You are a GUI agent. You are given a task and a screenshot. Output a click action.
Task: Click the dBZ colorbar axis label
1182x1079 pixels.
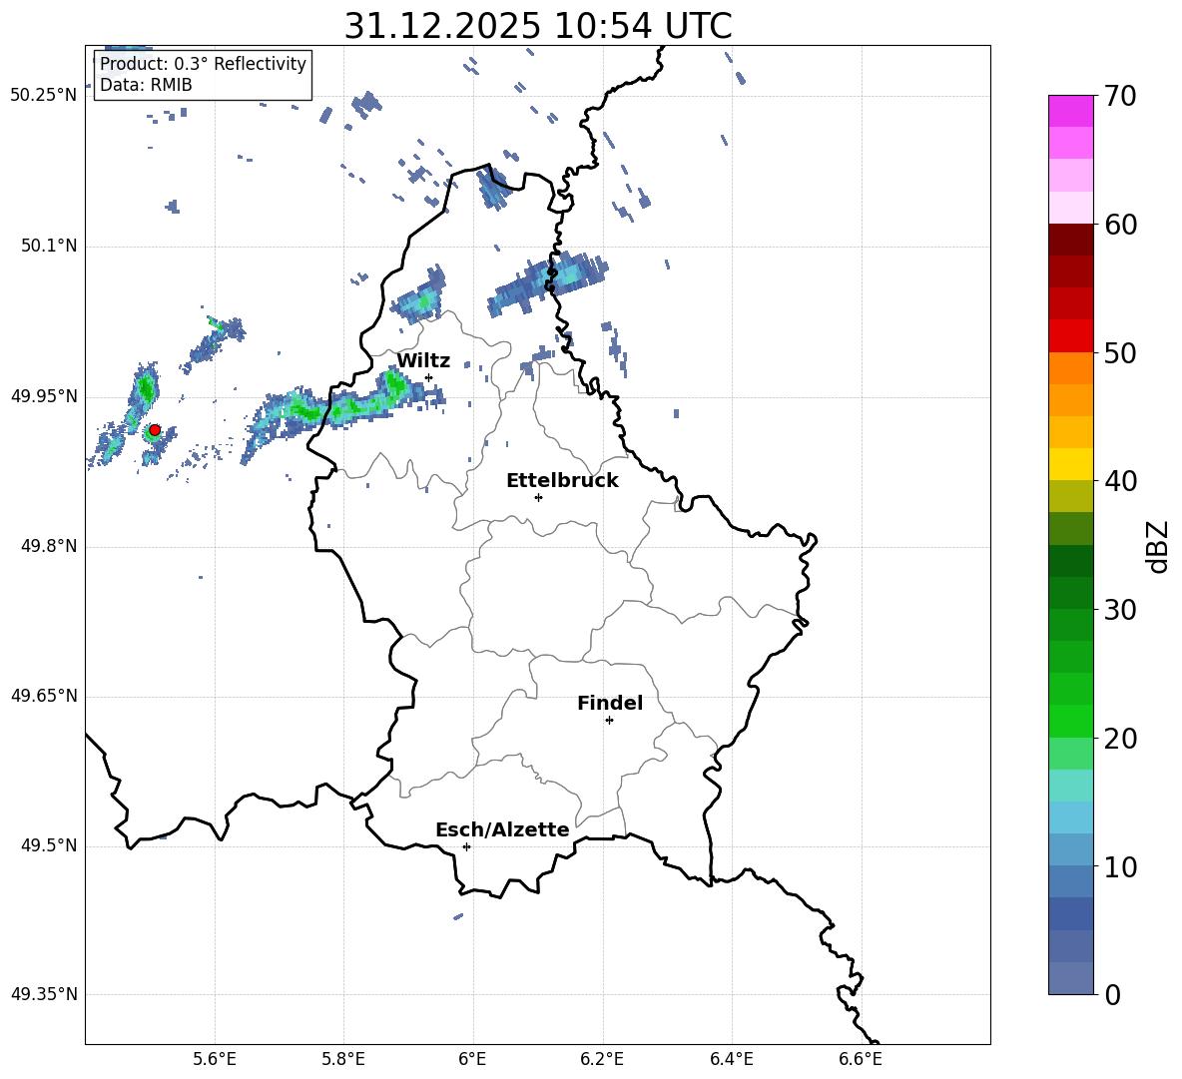(1158, 546)
